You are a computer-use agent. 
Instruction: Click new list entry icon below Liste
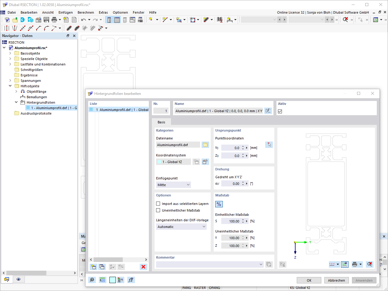coord(93,267)
